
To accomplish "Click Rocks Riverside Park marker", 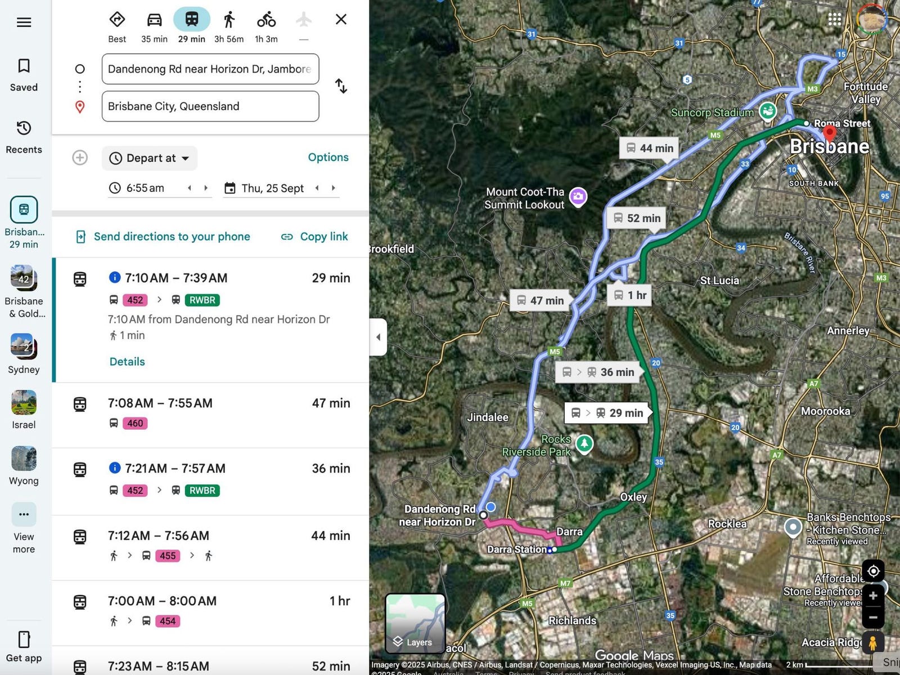I will pos(584,444).
